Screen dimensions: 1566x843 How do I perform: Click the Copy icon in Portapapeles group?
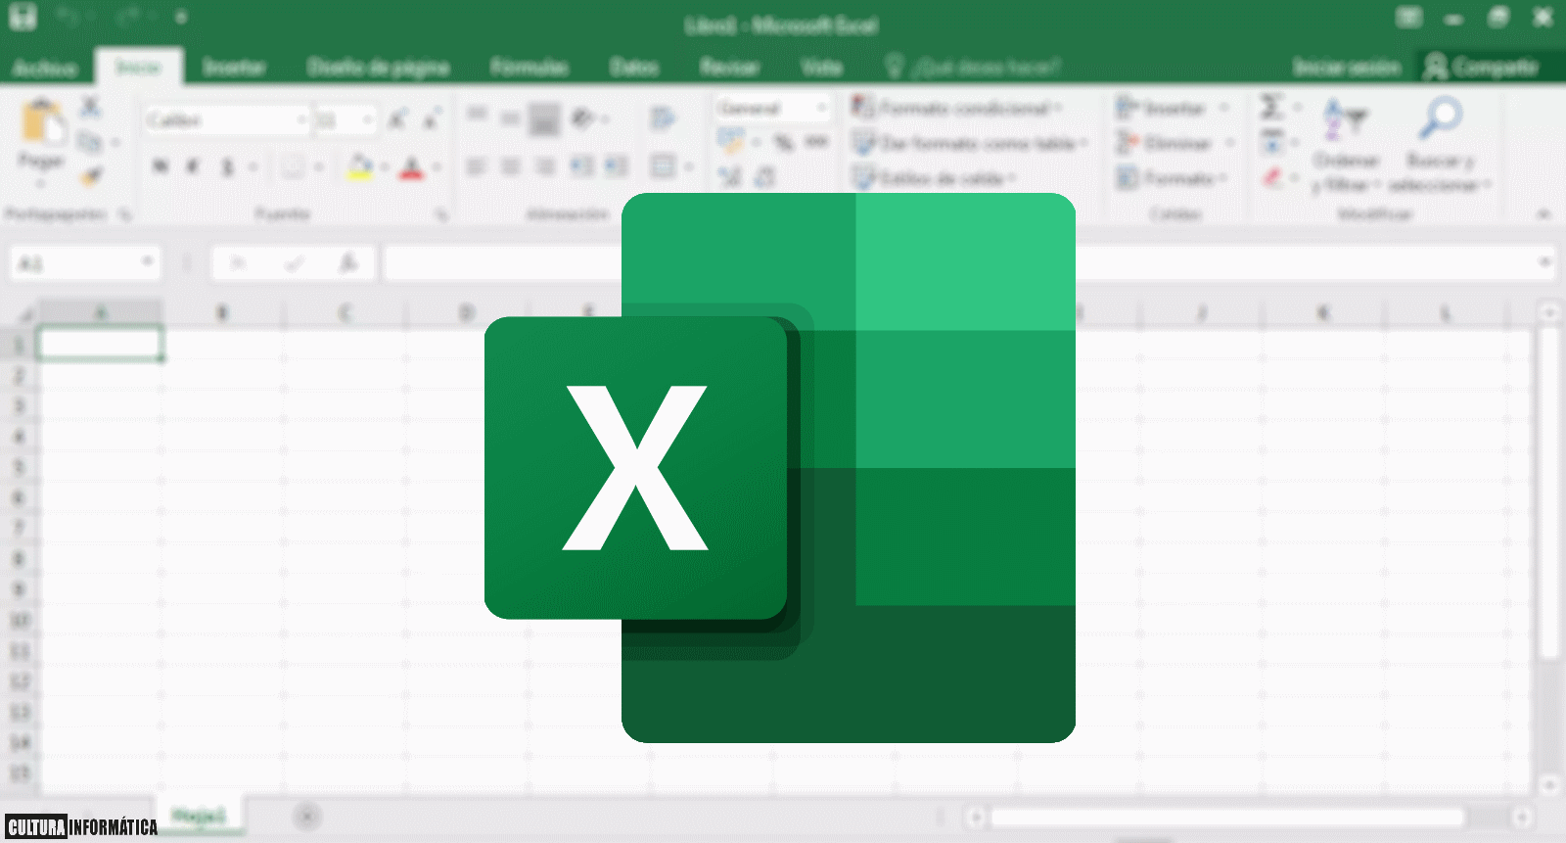[90, 142]
